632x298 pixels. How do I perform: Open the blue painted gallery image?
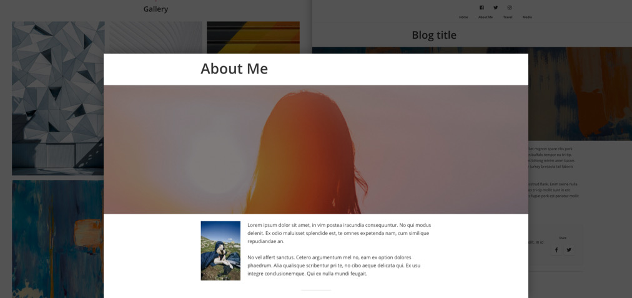(57, 239)
